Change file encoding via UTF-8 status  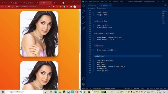(142, 89)
